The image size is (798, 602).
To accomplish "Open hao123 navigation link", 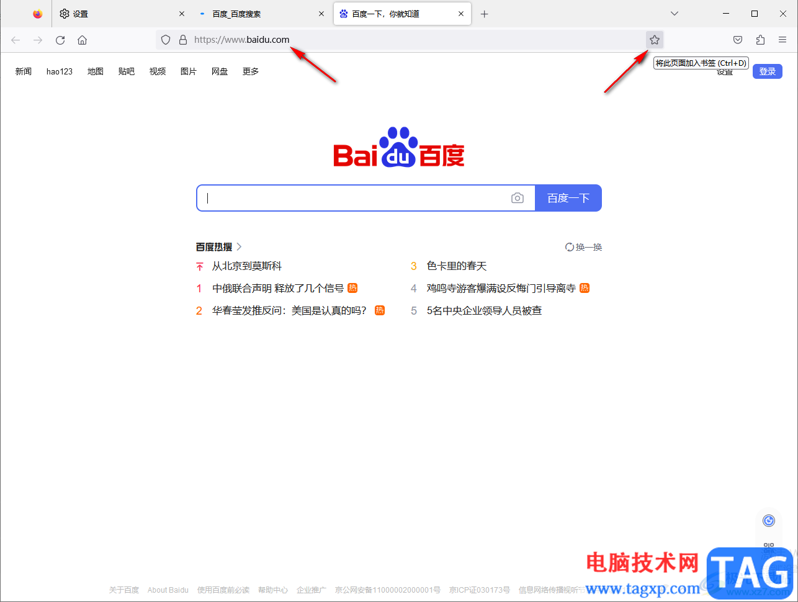I will pyautogui.click(x=60, y=71).
